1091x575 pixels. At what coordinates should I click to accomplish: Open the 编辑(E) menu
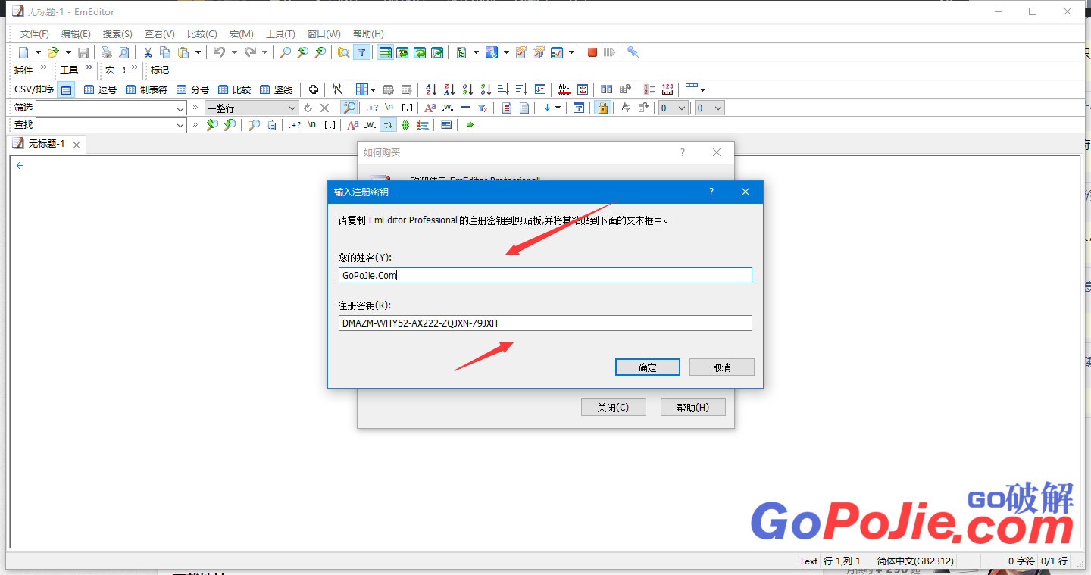[76, 34]
